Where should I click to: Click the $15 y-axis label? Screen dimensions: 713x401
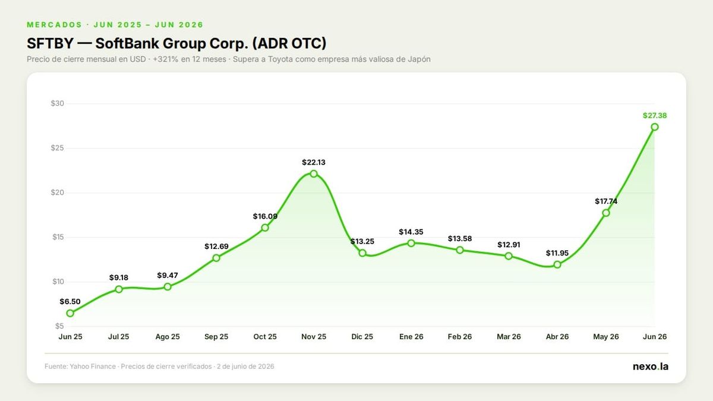tap(58, 237)
